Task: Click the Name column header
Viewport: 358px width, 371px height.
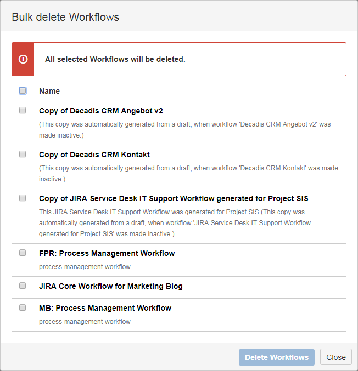Action: point(49,91)
